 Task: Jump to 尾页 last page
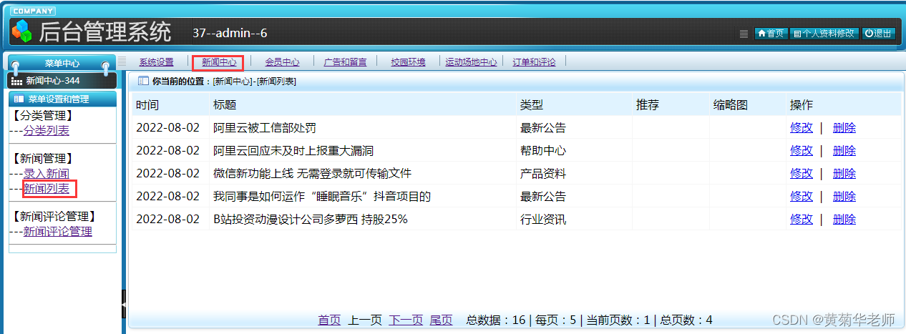[441, 320]
